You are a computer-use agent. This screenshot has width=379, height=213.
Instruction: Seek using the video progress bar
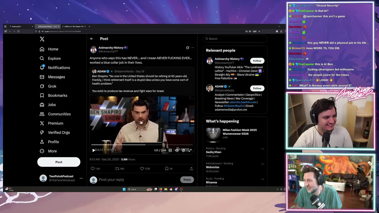(142, 145)
